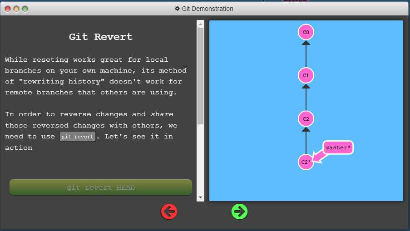This screenshot has height=231, width=410.
Task: Select commit node C0 in the graph
Action: (306, 32)
